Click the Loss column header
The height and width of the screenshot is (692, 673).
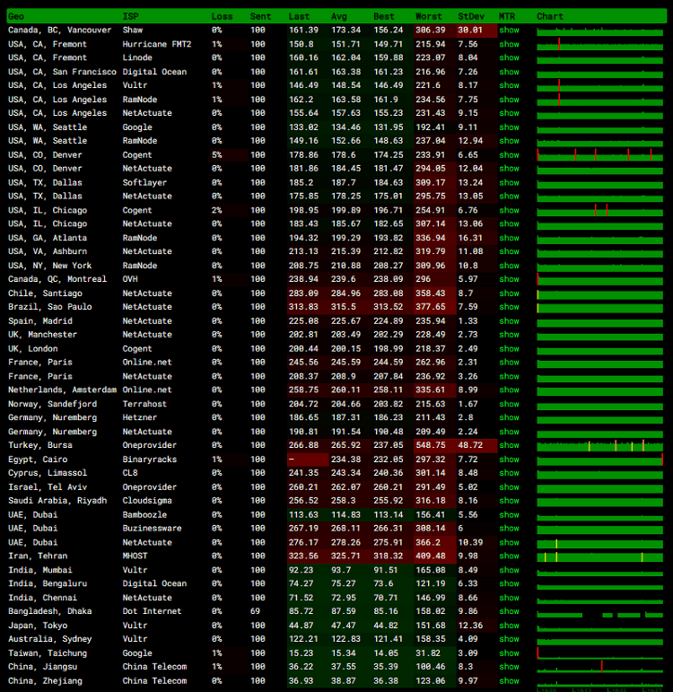click(222, 17)
